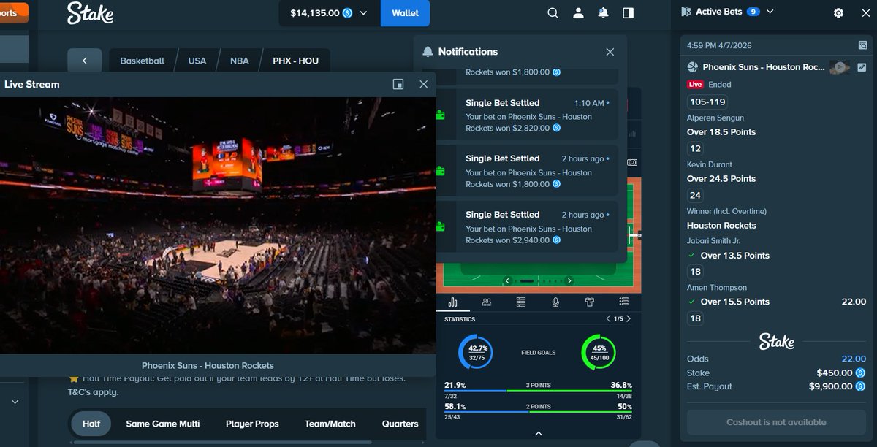Select the Quarters tab
The width and height of the screenshot is (877, 447).
[x=400, y=424]
